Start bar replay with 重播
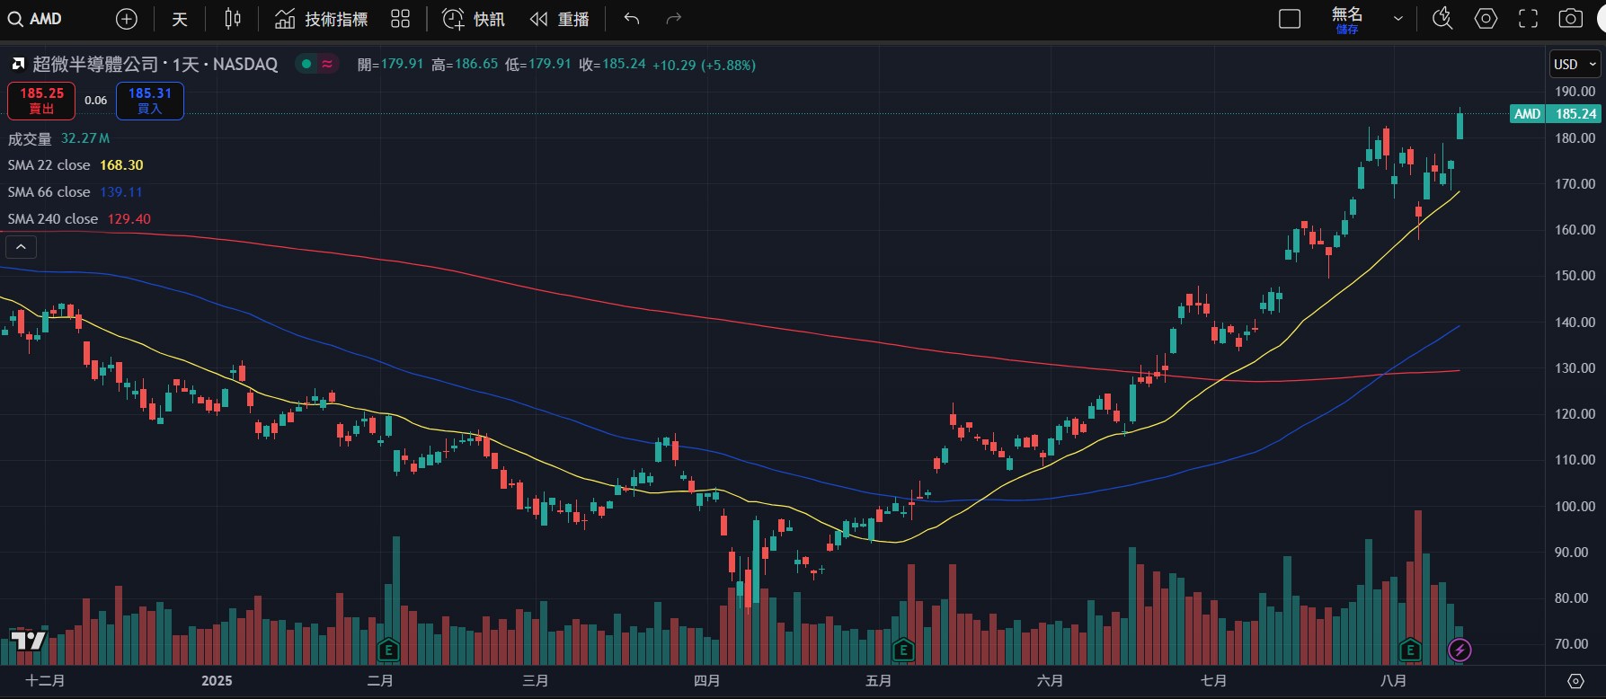Screen dimensions: 1606x699 (559, 19)
